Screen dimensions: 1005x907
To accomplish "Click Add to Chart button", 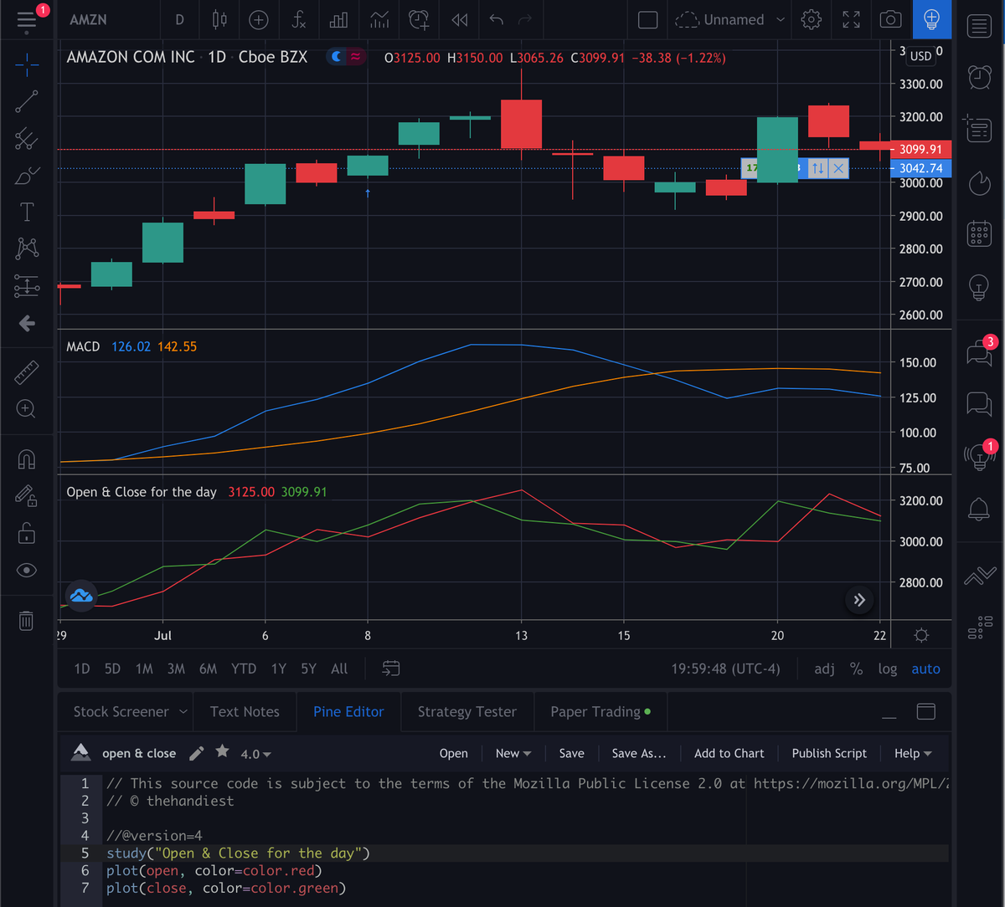I will pyautogui.click(x=729, y=753).
